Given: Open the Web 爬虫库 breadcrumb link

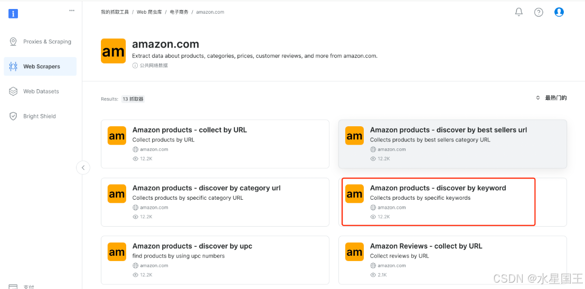Looking at the screenshot, I should pyautogui.click(x=149, y=12).
